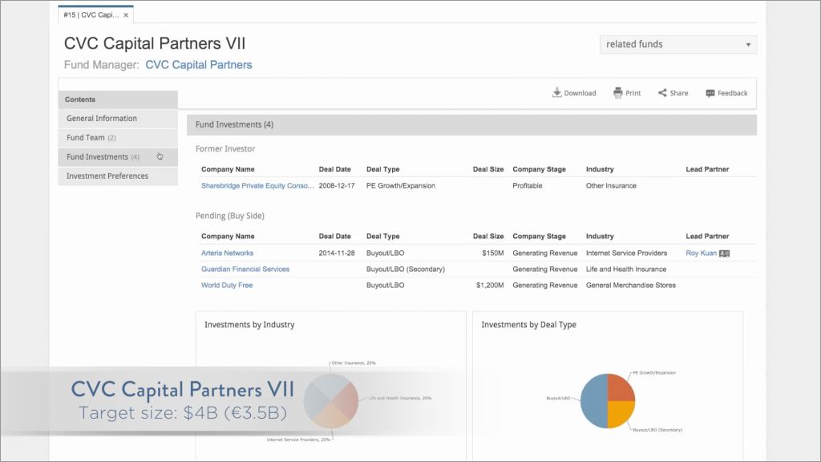Click the 2008-12-17 deal date cell

[x=337, y=185]
